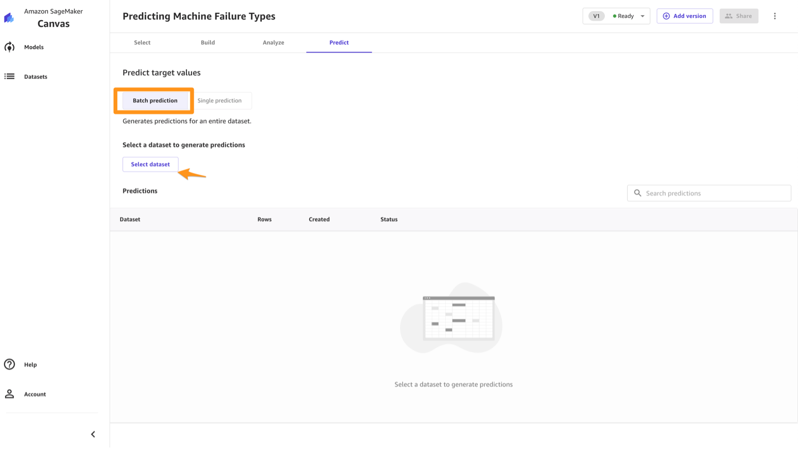Screen dimensions: 798x450
Task: Click the search magnifier icon
Action: click(638, 193)
